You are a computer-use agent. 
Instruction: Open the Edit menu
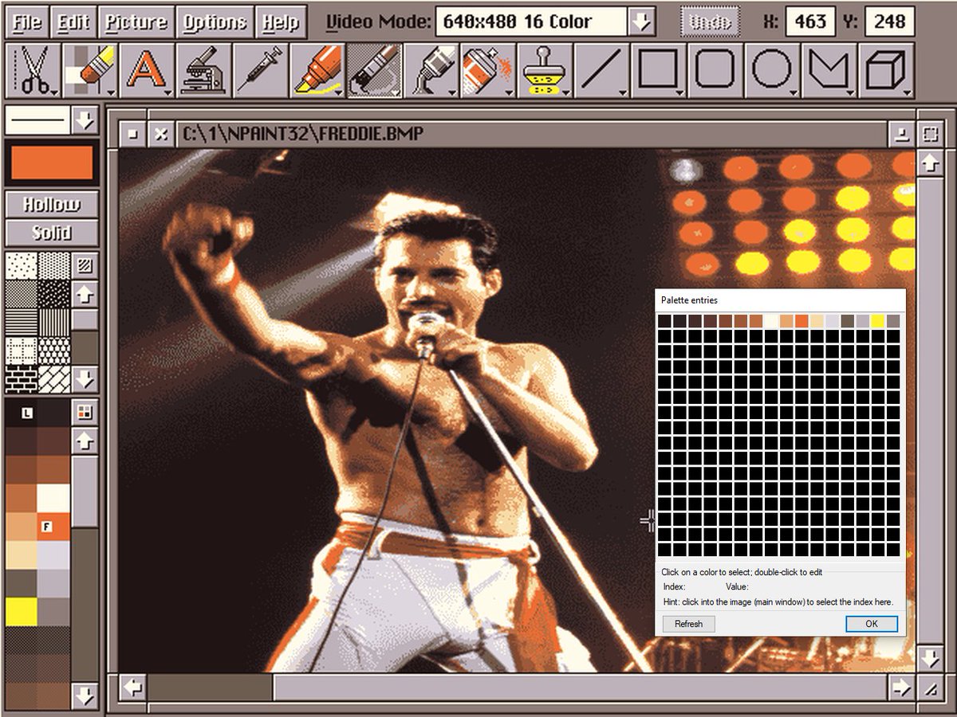tap(73, 22)
